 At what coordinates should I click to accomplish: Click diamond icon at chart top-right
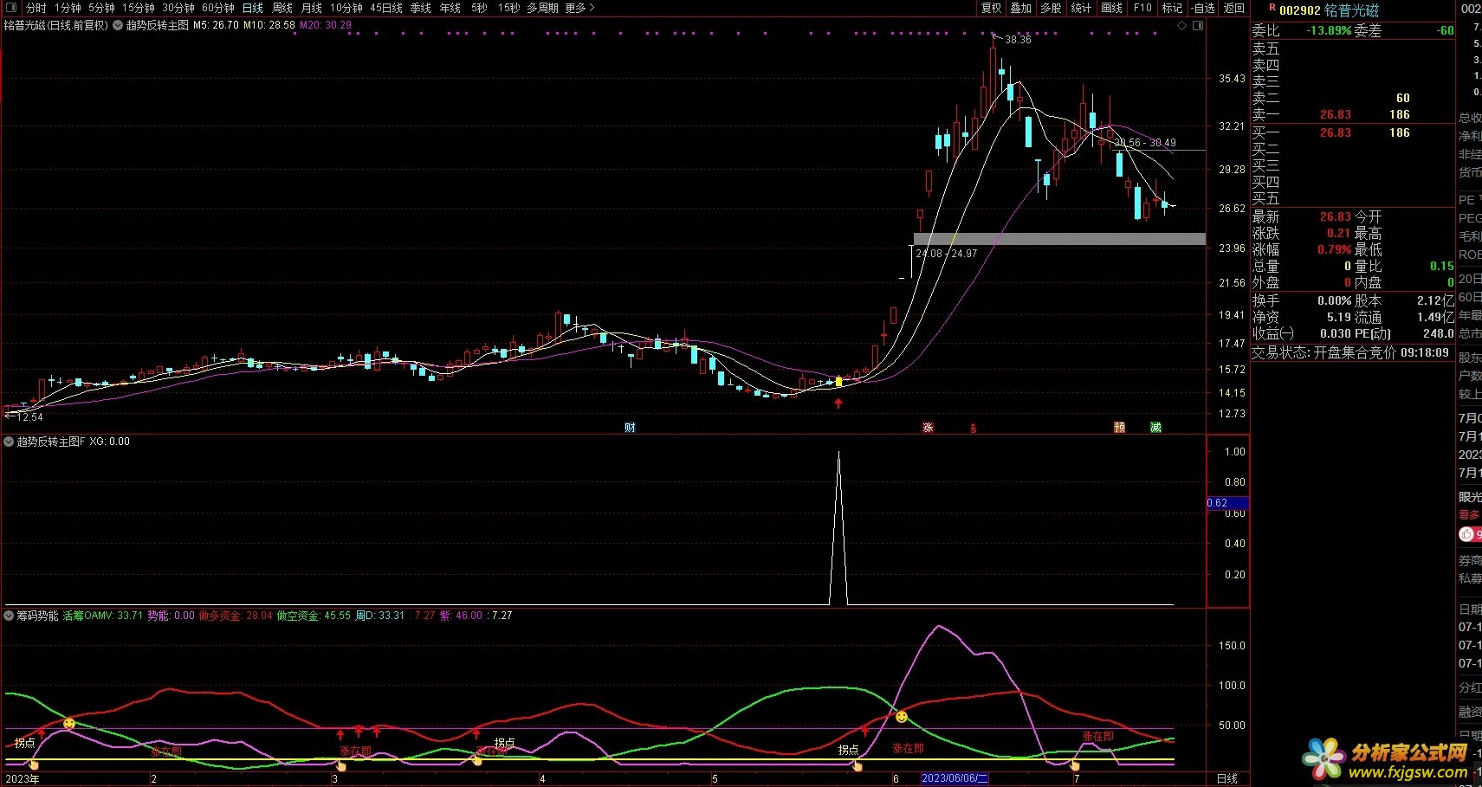tap(1182, 25)
